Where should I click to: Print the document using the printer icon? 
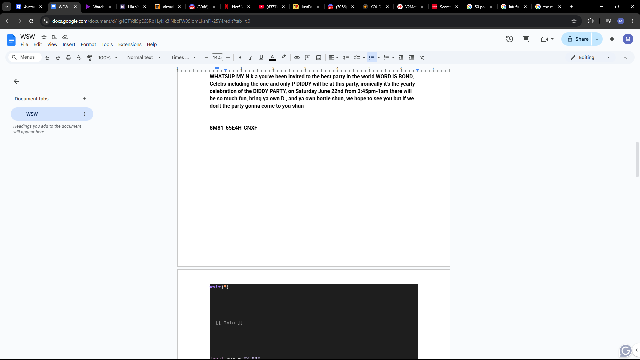pos(69,58)
